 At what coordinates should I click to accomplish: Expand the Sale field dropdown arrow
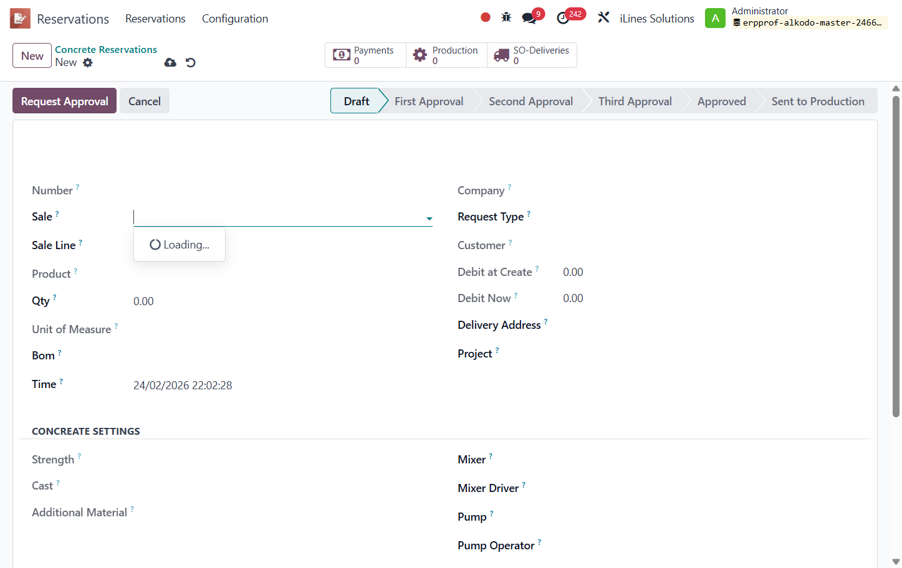[429, 219]
